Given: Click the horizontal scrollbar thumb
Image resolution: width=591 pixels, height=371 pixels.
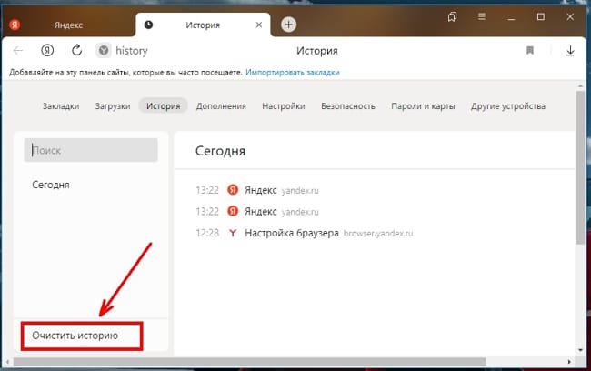Looking at the screenshot, I should pos(249,362).
